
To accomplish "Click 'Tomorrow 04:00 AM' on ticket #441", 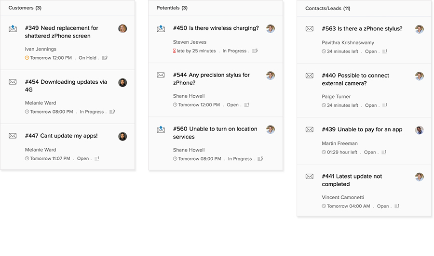I will pos(349,206).
